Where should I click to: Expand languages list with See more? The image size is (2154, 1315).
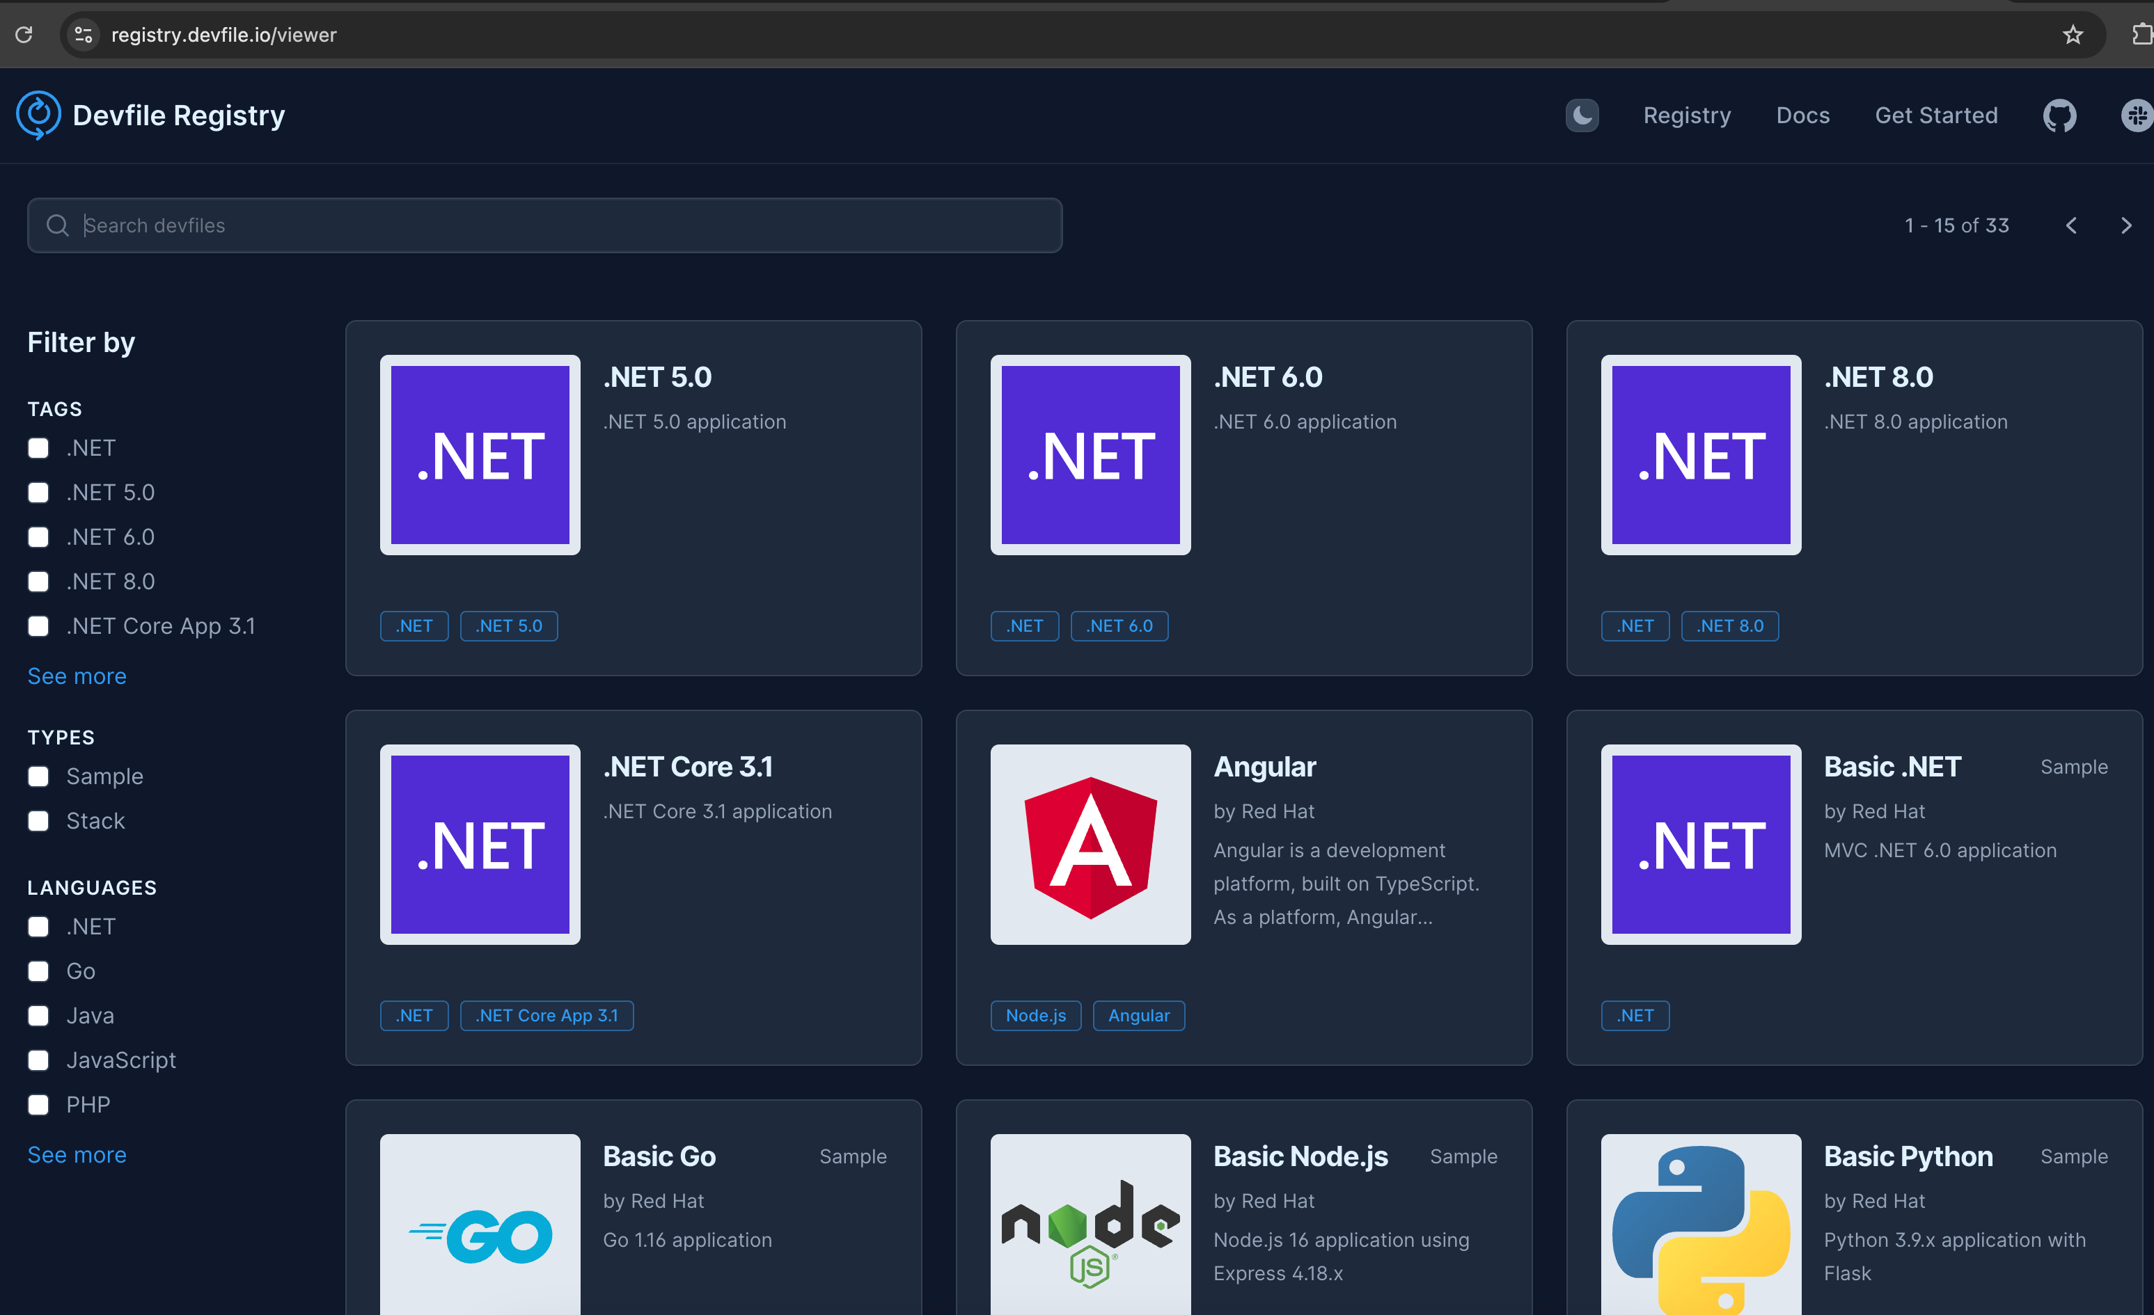(x=77, y=1155)
